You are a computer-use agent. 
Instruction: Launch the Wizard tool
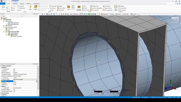(85, 8)
